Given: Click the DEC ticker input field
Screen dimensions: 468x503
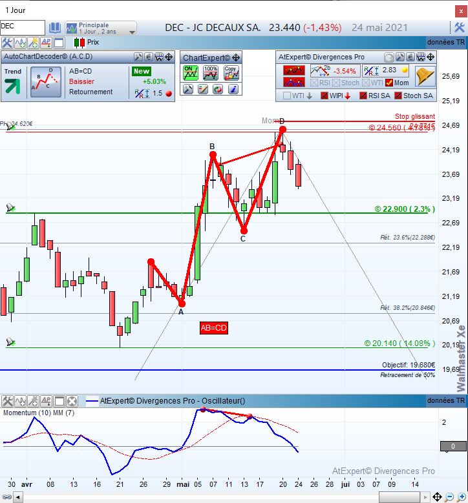Looking at the screenshot, I should [x=23, y=28].
